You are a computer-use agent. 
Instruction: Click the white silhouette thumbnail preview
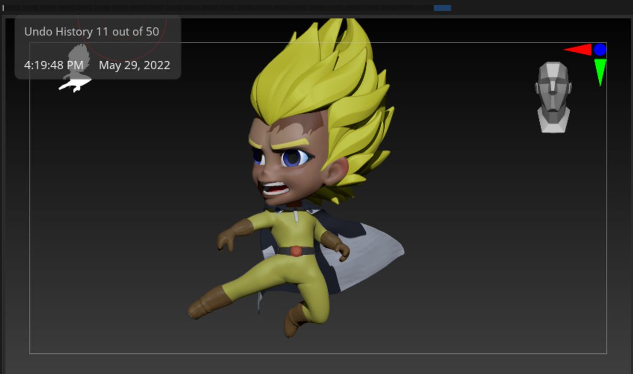tap(75, 69)
